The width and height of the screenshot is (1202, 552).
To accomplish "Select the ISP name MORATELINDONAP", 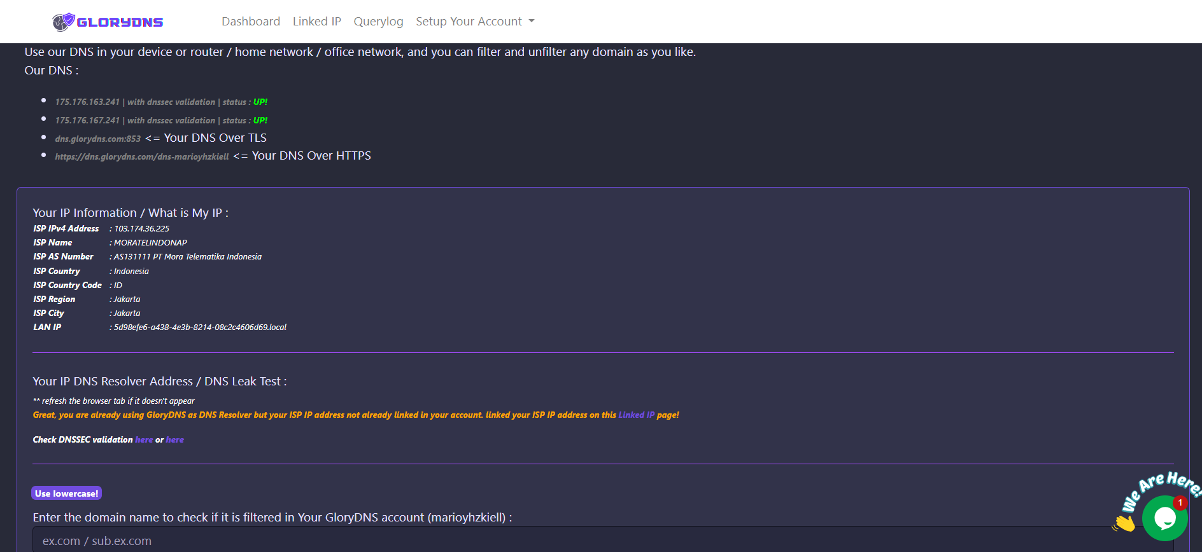I will [x=150, y=243].
